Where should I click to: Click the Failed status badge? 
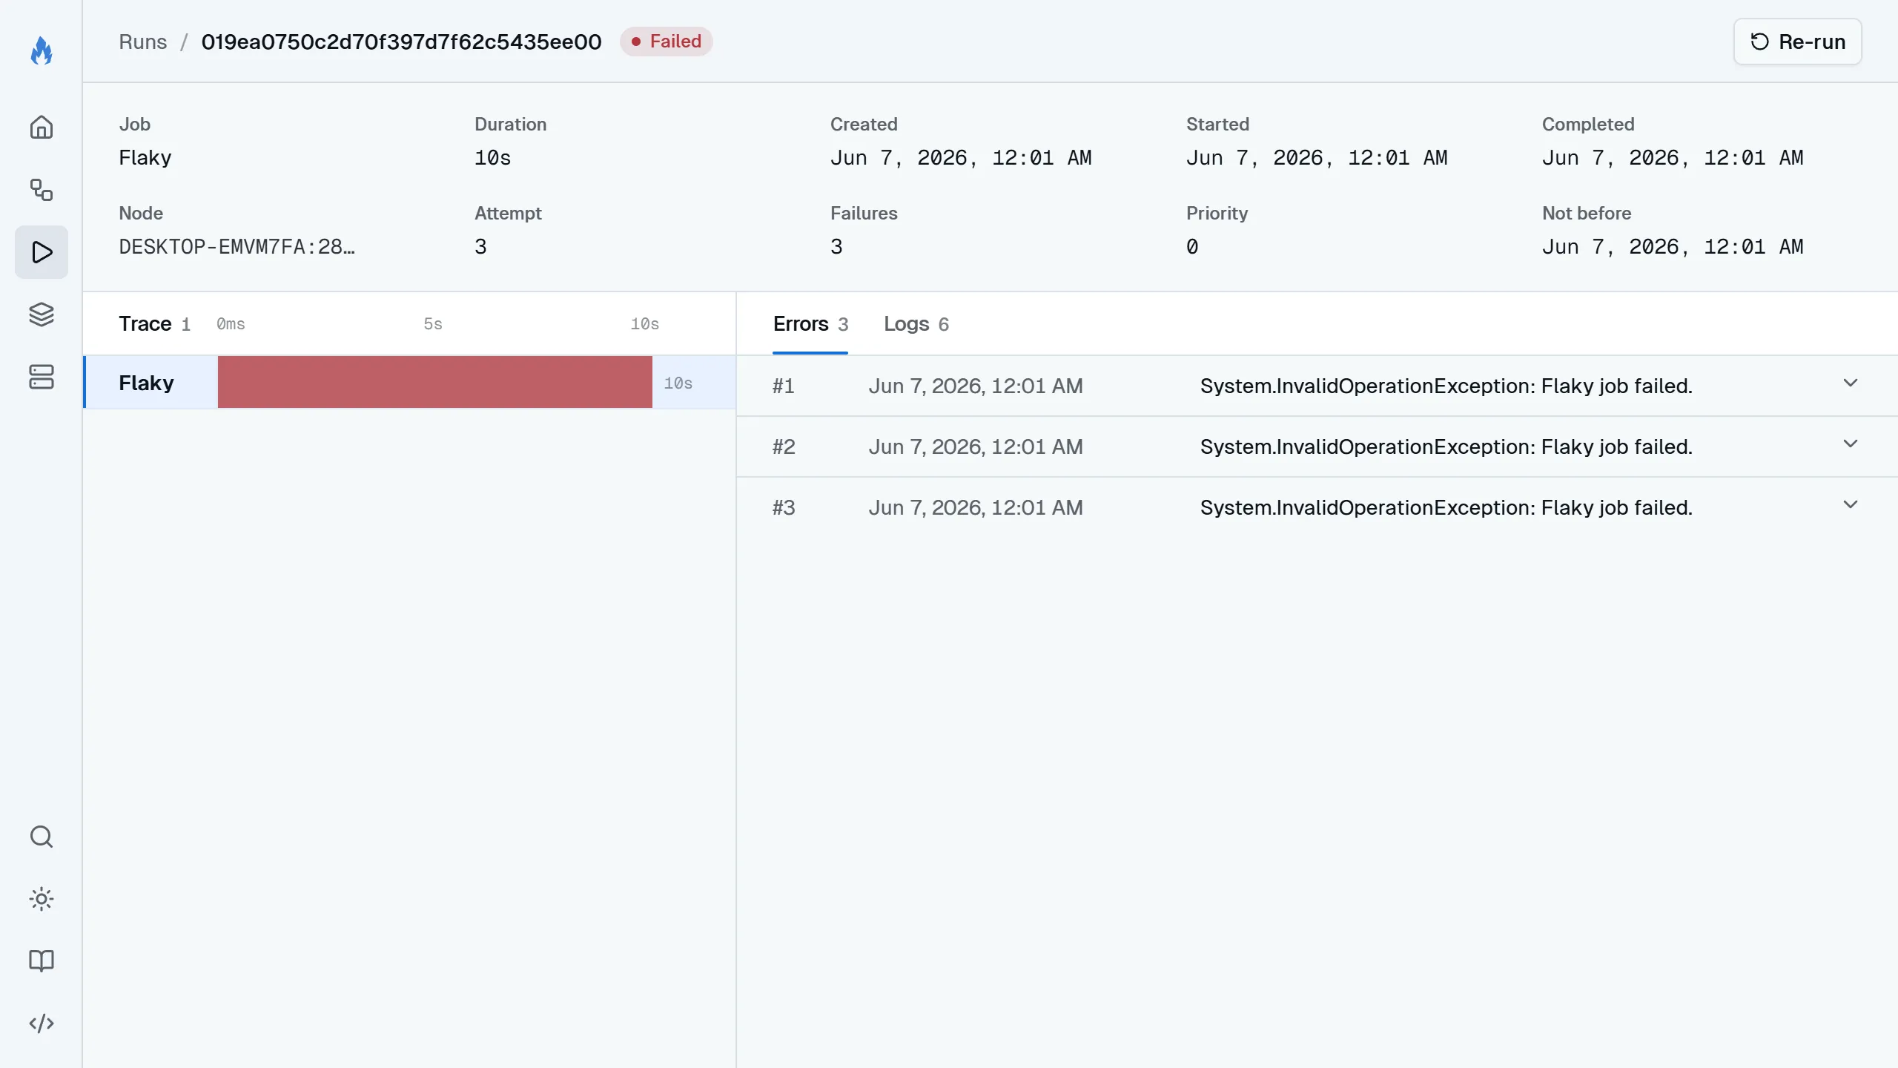tap(667, 42)
